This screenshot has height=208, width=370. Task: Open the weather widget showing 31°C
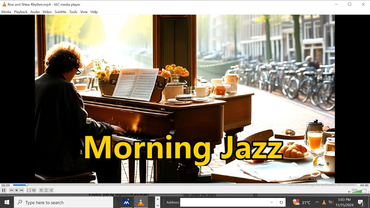pos(301,202)
